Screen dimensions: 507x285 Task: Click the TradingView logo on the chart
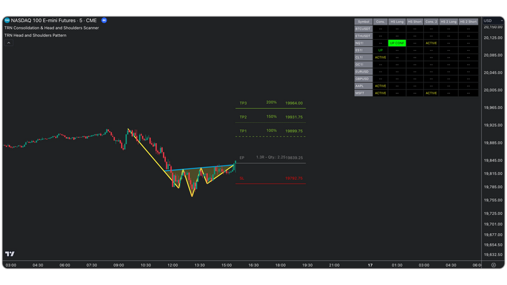point(10,253)
